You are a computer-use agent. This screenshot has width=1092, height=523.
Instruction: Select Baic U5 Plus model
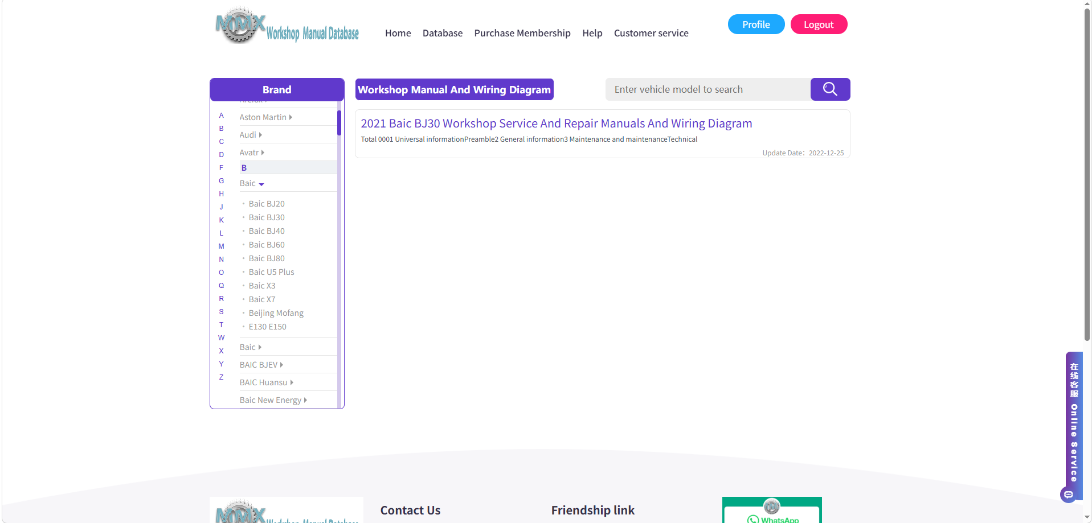271,272
